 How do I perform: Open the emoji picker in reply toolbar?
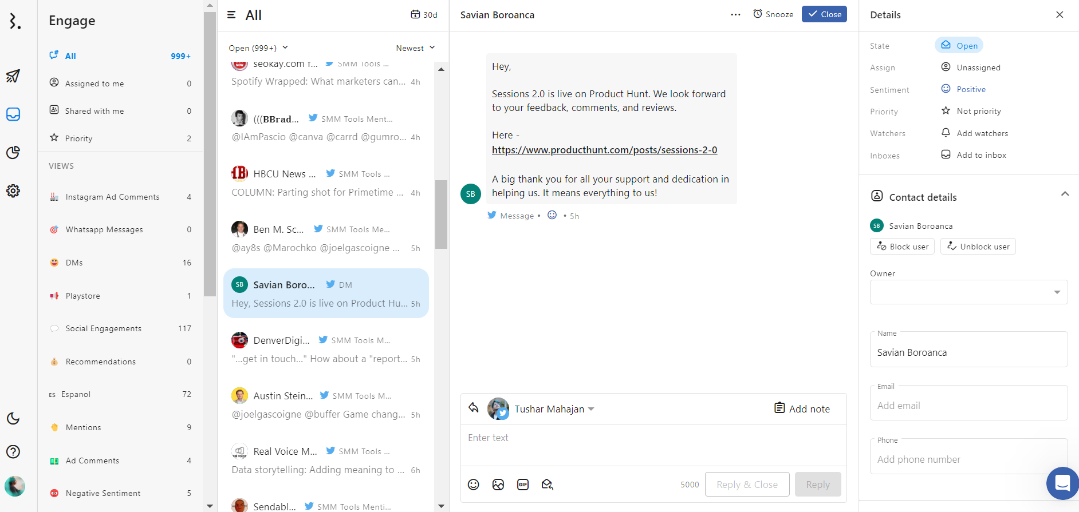pos(473,485)
